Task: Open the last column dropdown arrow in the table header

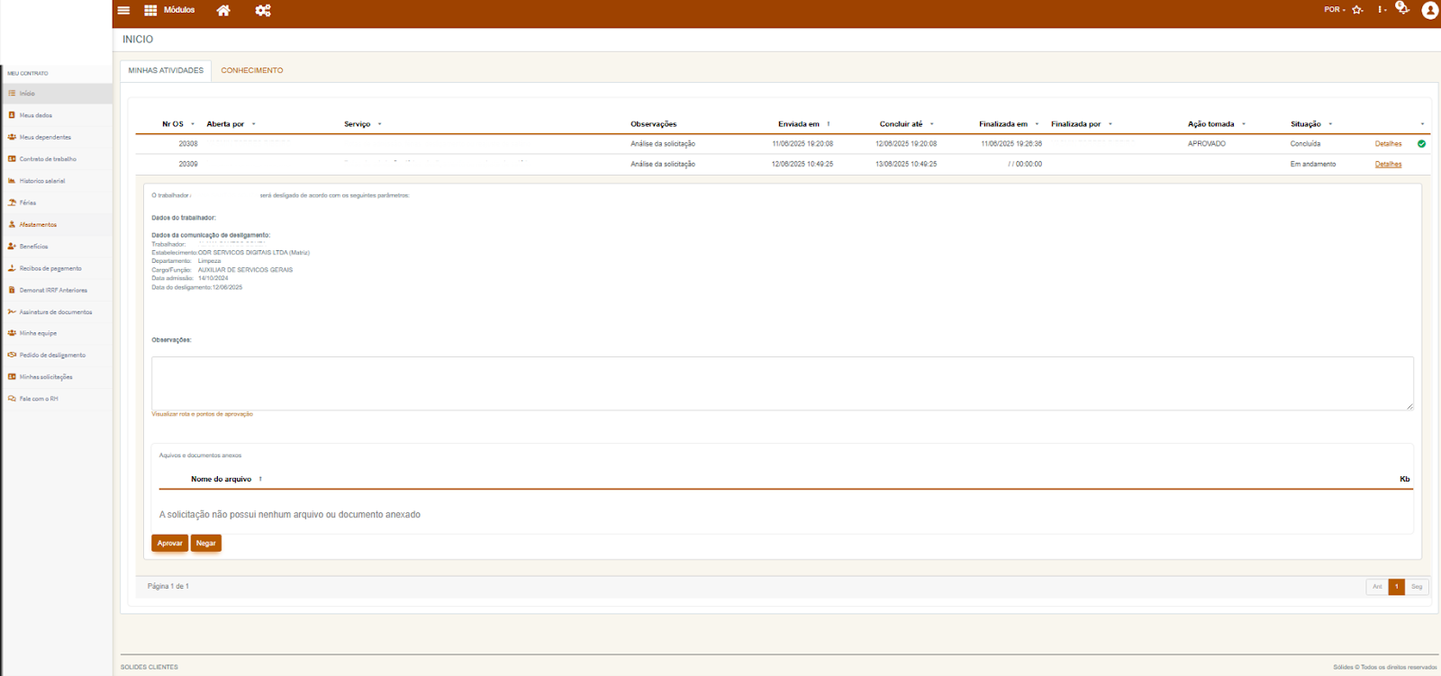Action: (1423, 124)
